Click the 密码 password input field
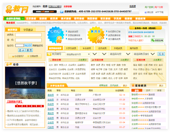Screen dimensions: 171x132 point(28,40)
